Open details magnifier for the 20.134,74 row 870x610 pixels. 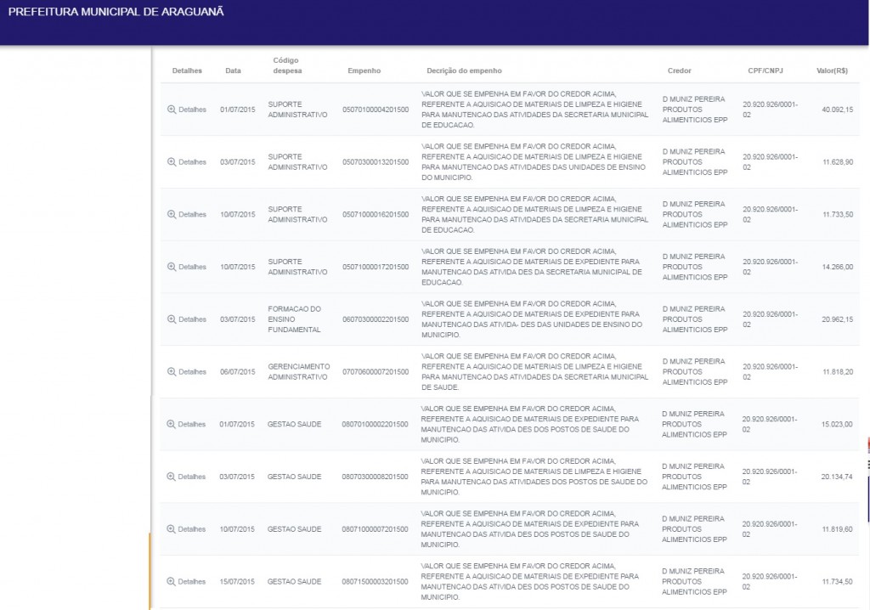pyautogui.click(x=171, y=477)
